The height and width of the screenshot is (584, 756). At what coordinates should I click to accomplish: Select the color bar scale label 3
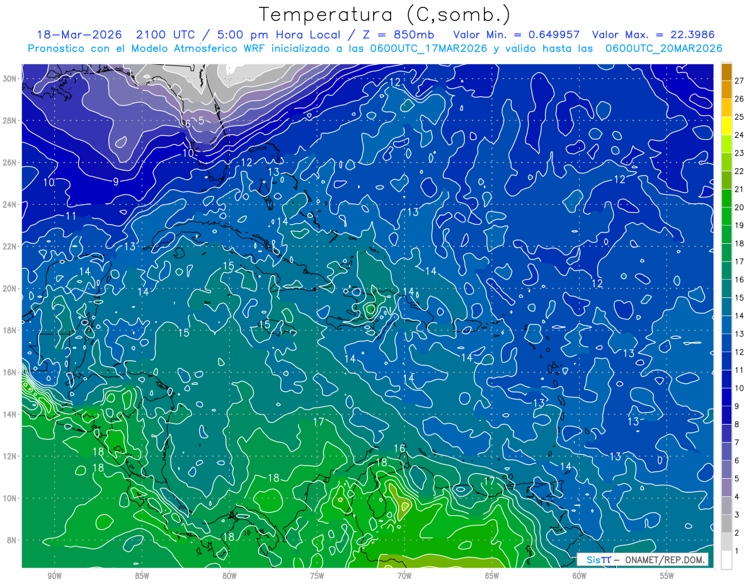point(738,515)
